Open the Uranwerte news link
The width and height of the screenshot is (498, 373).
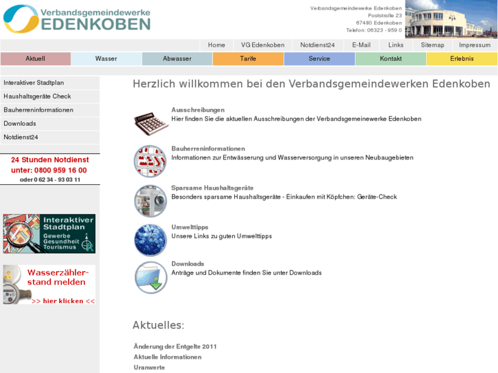coord(149,368)
